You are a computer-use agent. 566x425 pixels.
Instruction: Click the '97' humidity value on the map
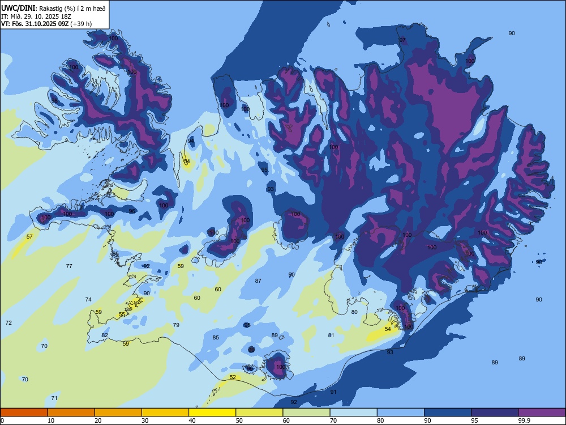coord(402,40)
